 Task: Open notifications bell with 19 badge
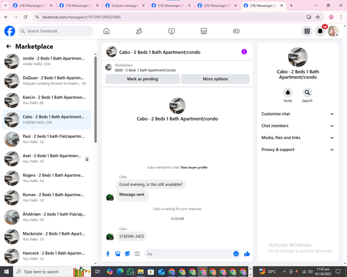click(x=320, y=31)
